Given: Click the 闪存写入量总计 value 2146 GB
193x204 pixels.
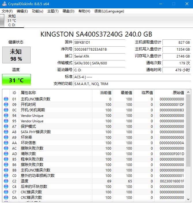Looking at the screenshot, I should 177,56.
